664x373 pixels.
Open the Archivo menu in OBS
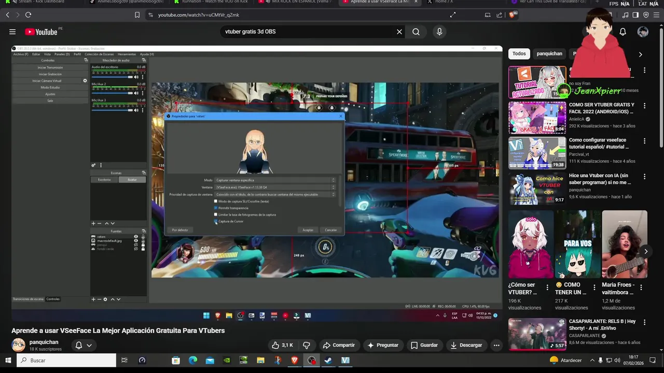coord(21,54)
